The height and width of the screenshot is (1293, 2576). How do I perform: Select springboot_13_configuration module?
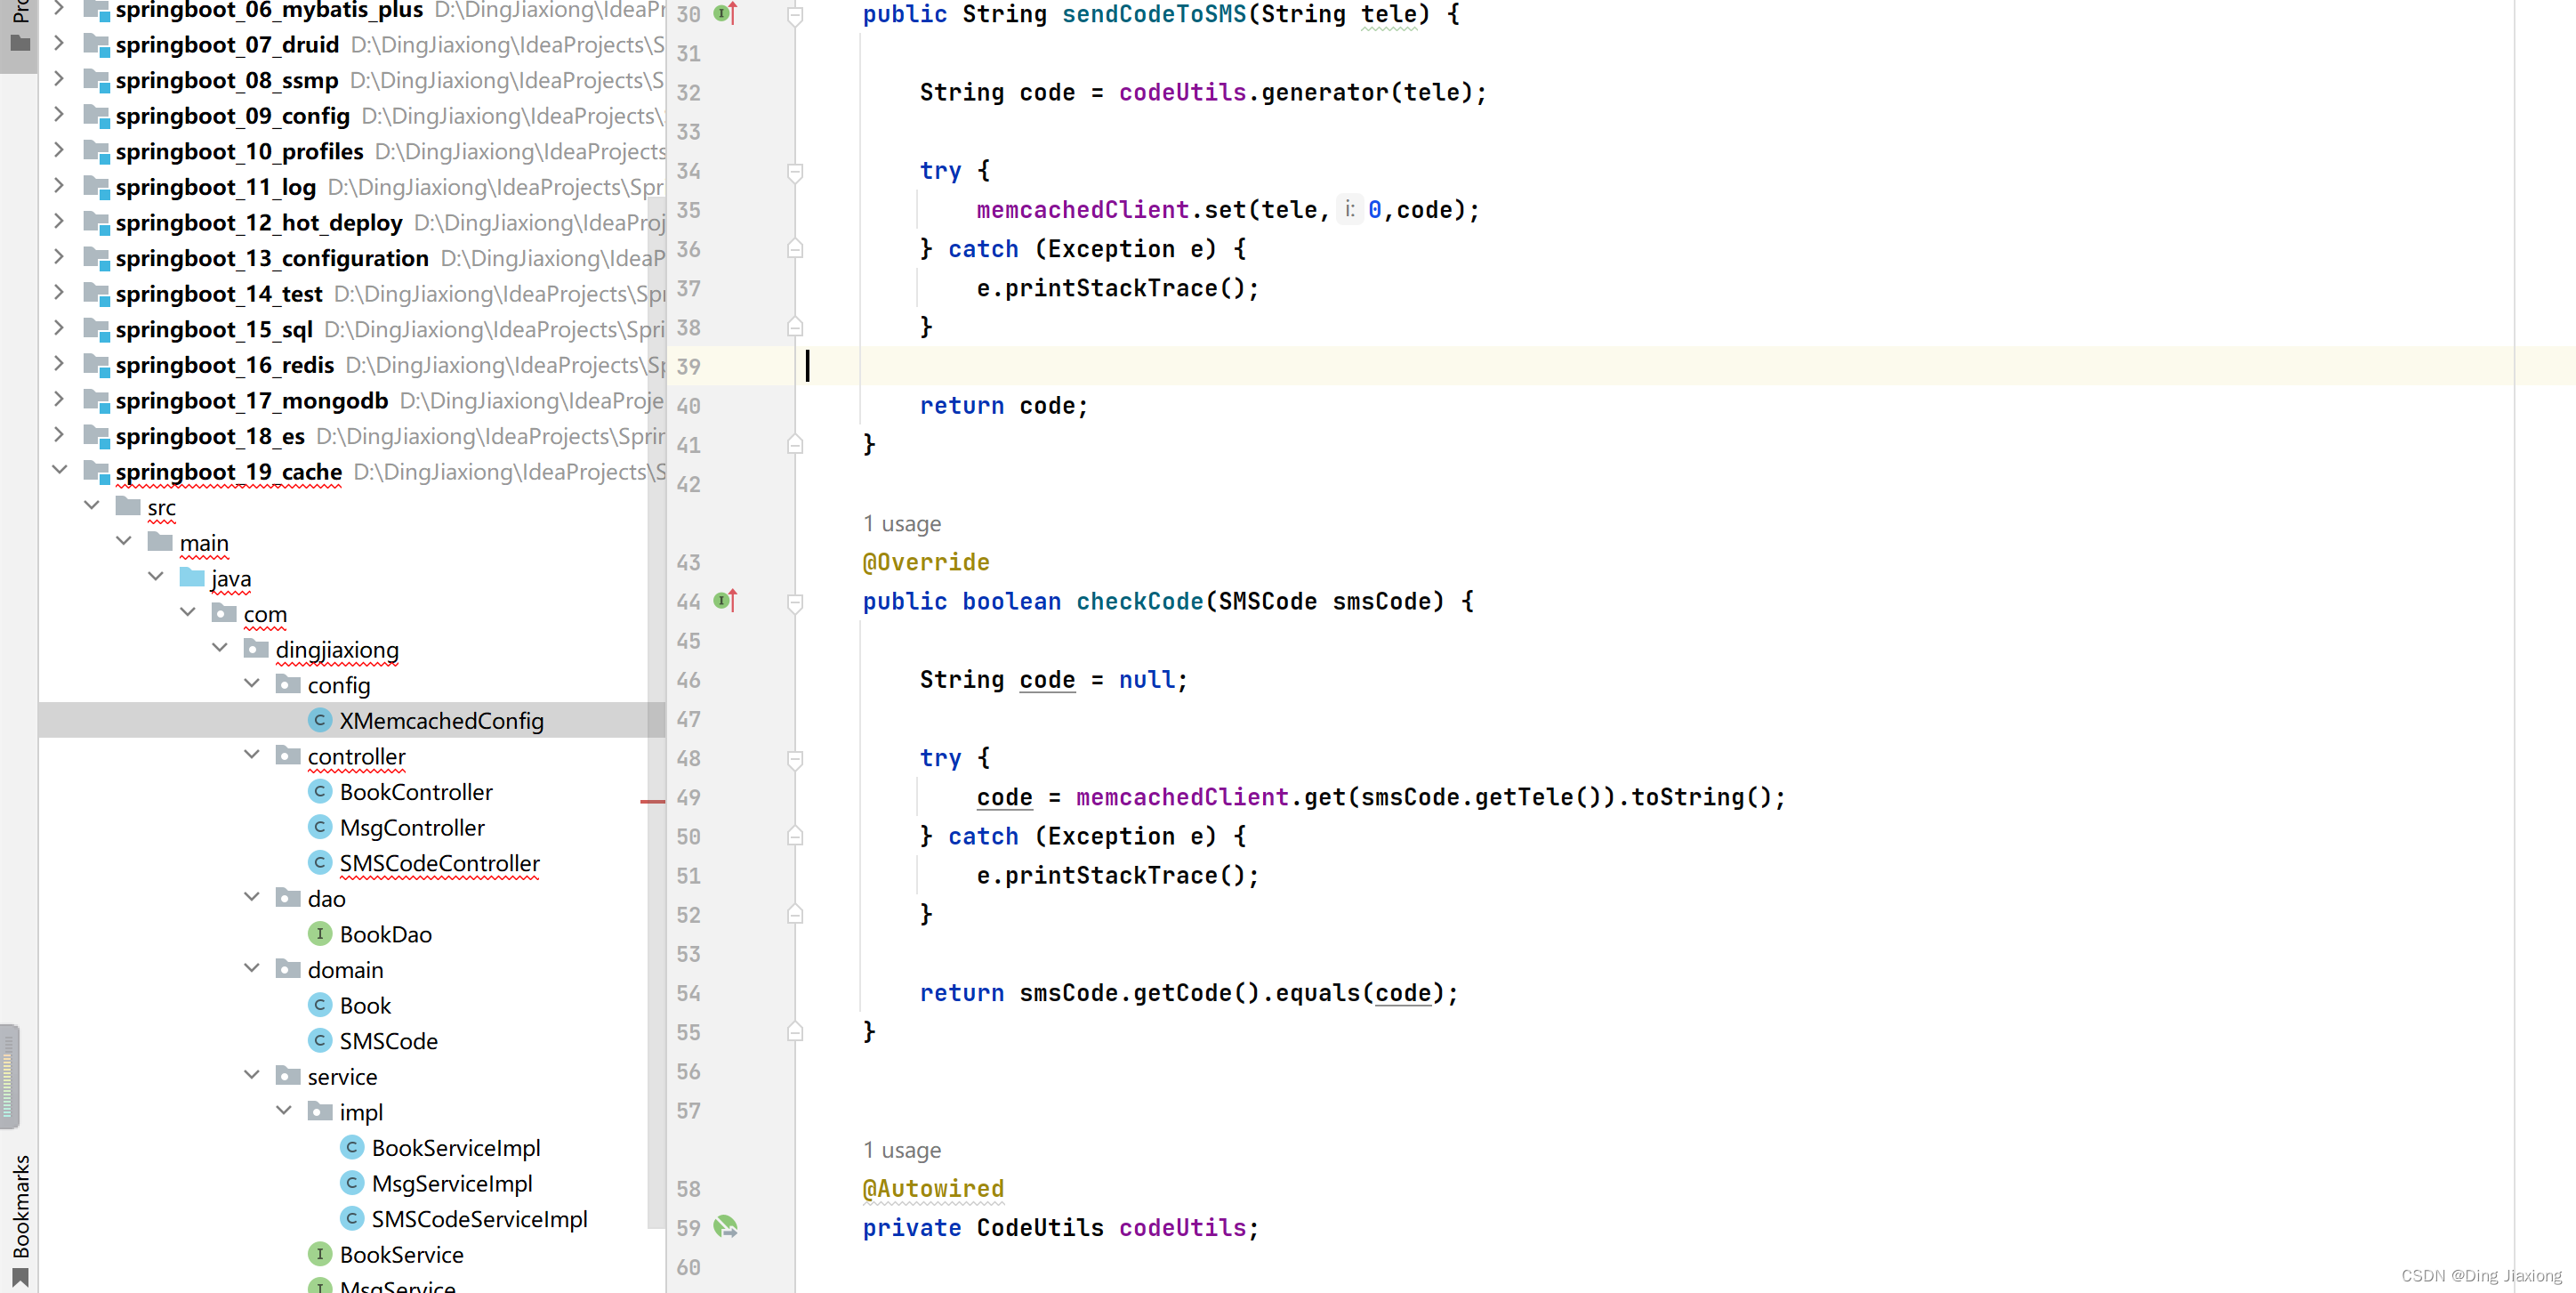coord(271,258)
